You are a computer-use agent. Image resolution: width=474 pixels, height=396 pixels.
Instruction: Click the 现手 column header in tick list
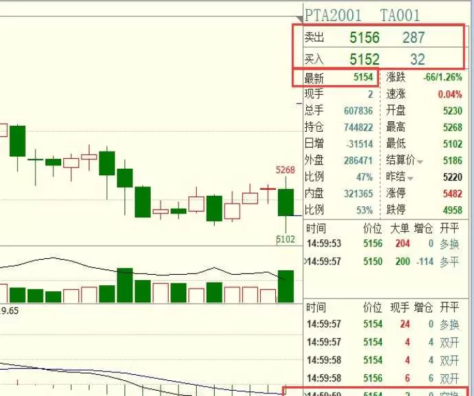400,308
